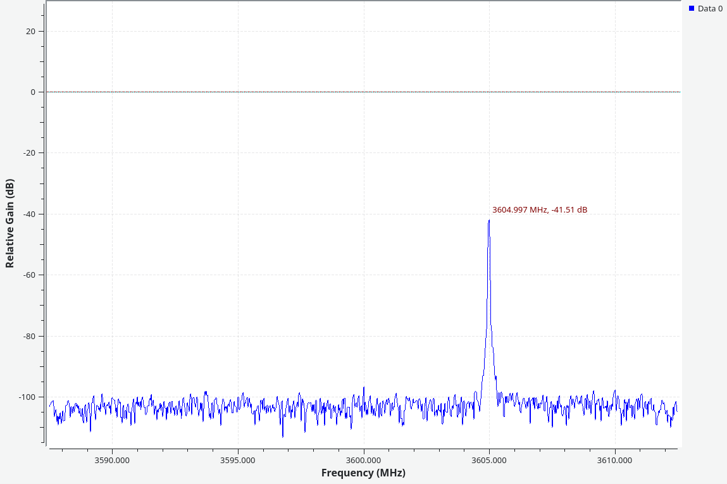Click the 3610.000 frequency tick label
727x484 pixels.
(x=615, y=460)
